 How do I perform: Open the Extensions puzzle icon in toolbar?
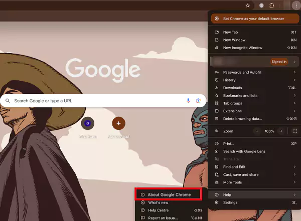pos(271,6)
